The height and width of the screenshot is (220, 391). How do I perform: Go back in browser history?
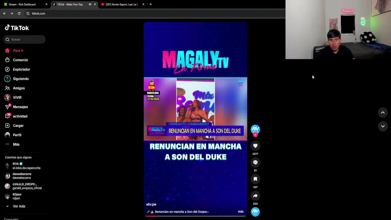tap(4, 13)
